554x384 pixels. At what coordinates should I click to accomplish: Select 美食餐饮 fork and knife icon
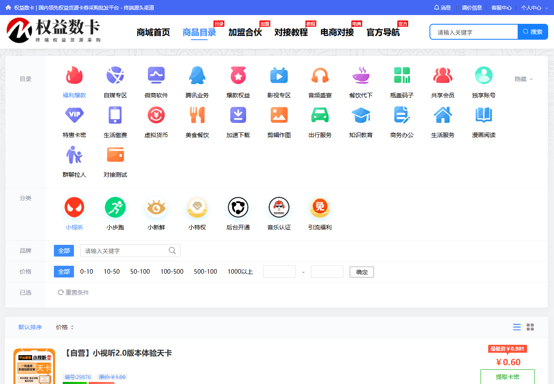click(197, 115)
